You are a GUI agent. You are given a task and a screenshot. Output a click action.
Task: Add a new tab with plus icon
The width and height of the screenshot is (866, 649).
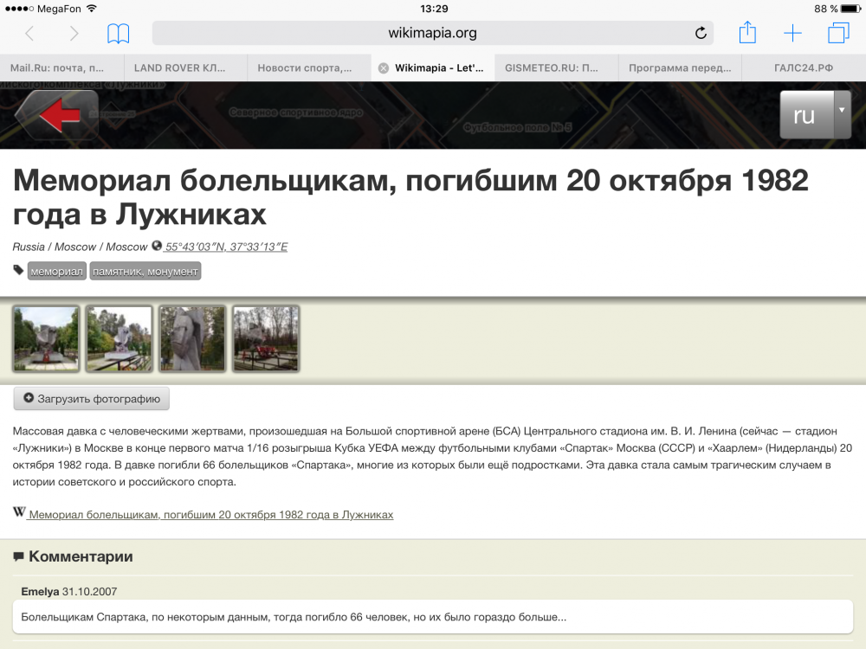[x=792, y=34]
